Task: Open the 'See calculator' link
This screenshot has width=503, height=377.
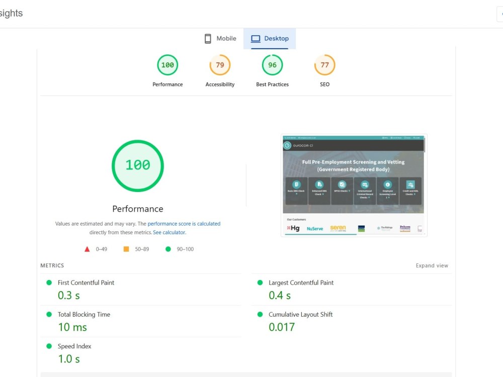Action: (169, 232)
